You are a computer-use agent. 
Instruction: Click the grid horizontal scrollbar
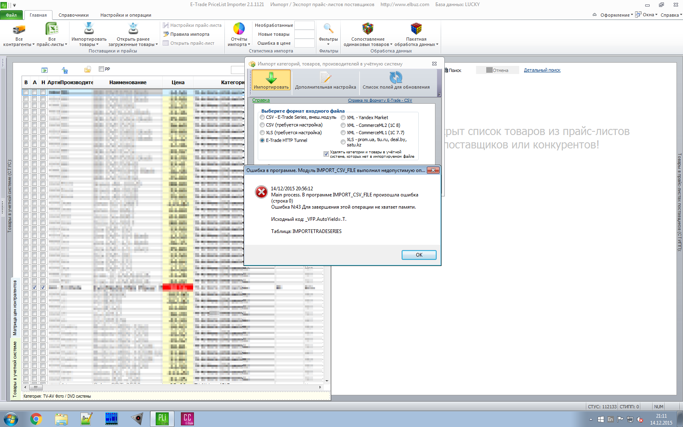click(173, 387)
